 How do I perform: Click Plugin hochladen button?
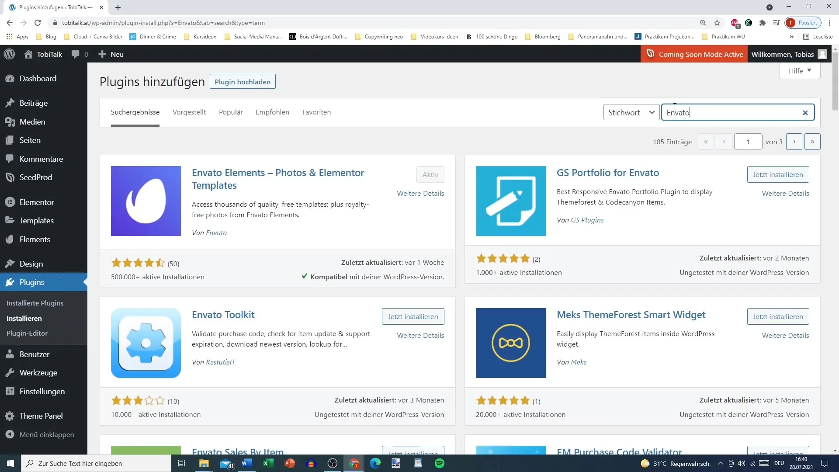pyautogui.click(x=242, y=81)
